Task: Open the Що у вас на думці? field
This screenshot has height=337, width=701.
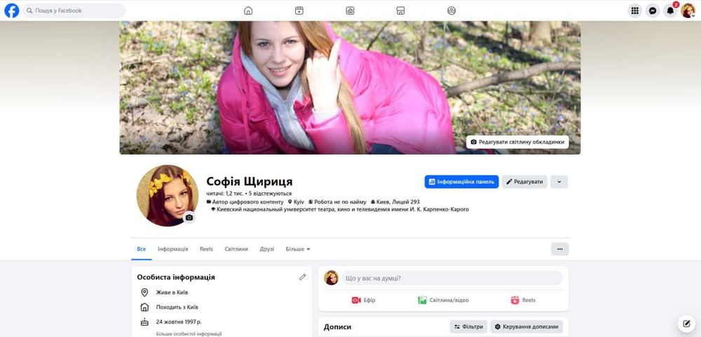Action: [x=452, y=278]
